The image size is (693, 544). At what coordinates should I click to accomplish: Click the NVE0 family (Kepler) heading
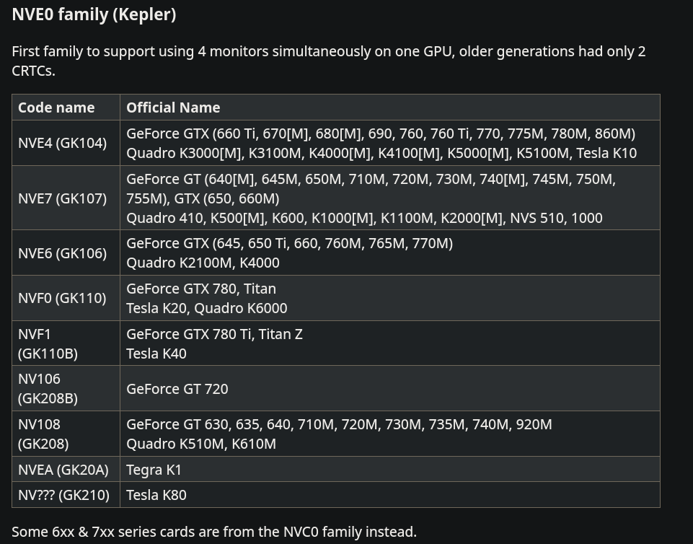click(x=94, y=14)
